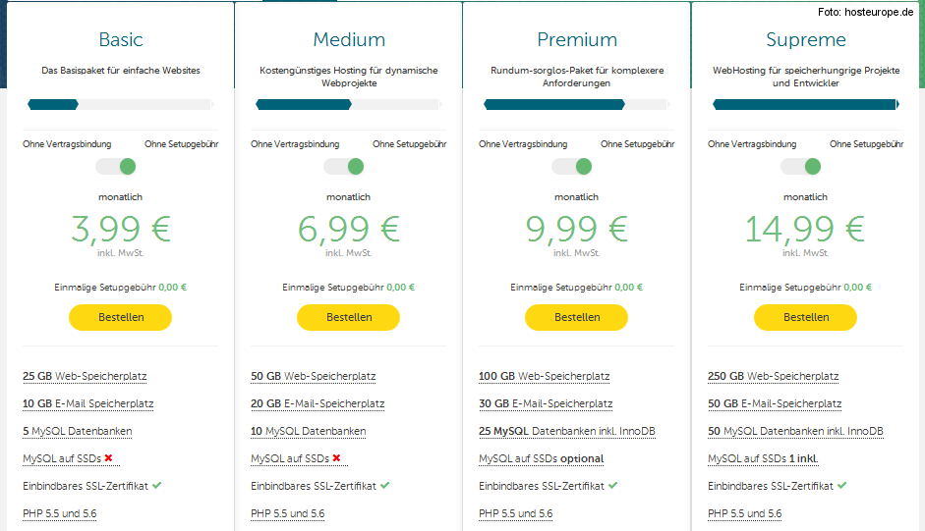This screenshot has width=925, height=531.
Task: Open Medium PHP 5.5 und 5.6 link
Action: pos(287,513)
